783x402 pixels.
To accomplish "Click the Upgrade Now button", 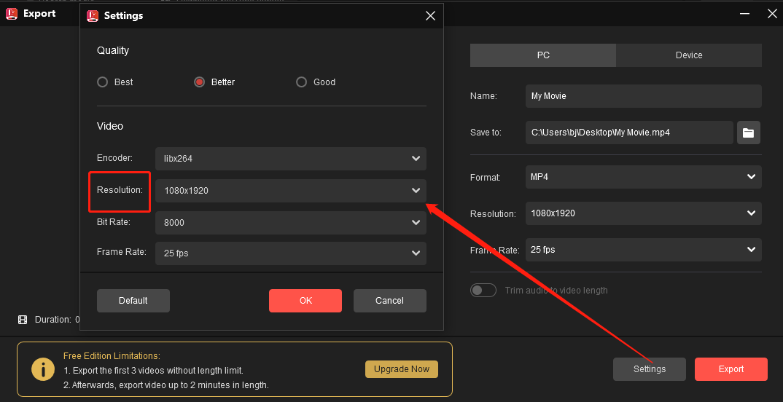I will (402, 369).
